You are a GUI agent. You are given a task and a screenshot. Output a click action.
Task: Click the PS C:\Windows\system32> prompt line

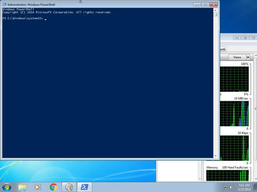click(23, 18)
